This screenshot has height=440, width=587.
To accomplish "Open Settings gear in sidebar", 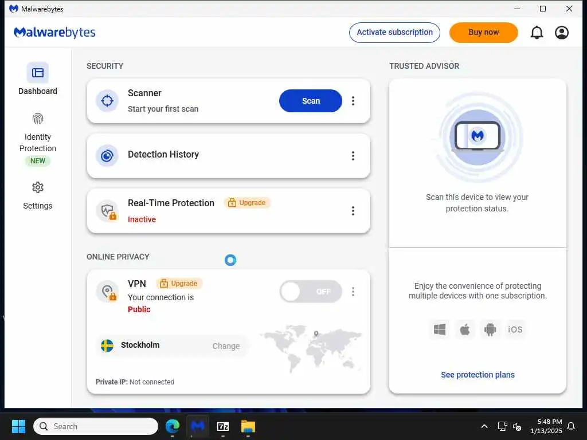I will [x=37, y=187].
